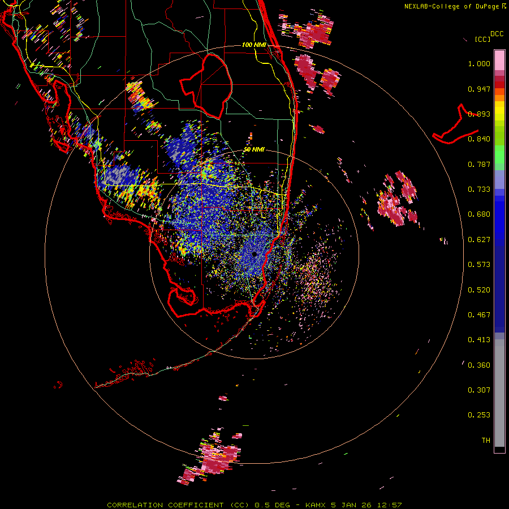Click the 0.840 scale value

479,139
